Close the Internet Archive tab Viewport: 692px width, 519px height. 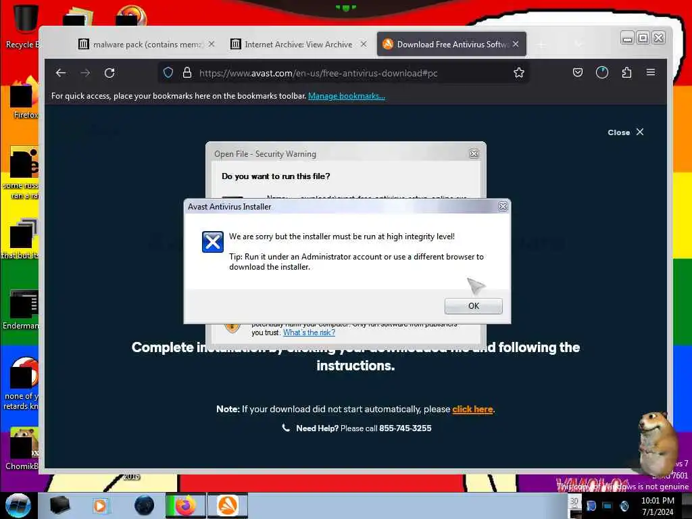[363, 44]
